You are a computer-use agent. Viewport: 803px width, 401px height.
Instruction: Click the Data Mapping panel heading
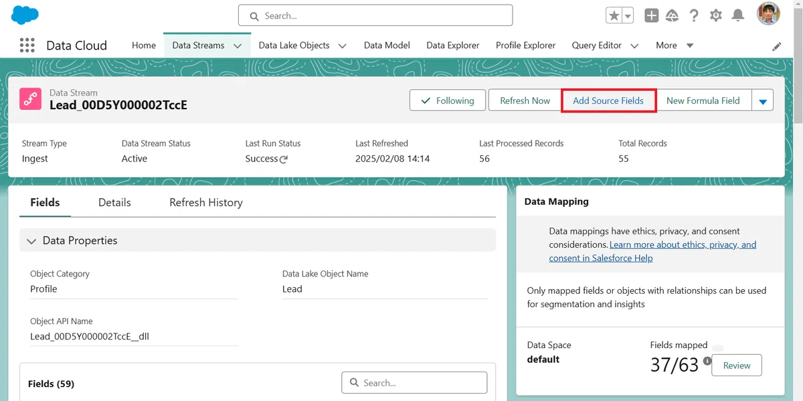coord(557,201)
